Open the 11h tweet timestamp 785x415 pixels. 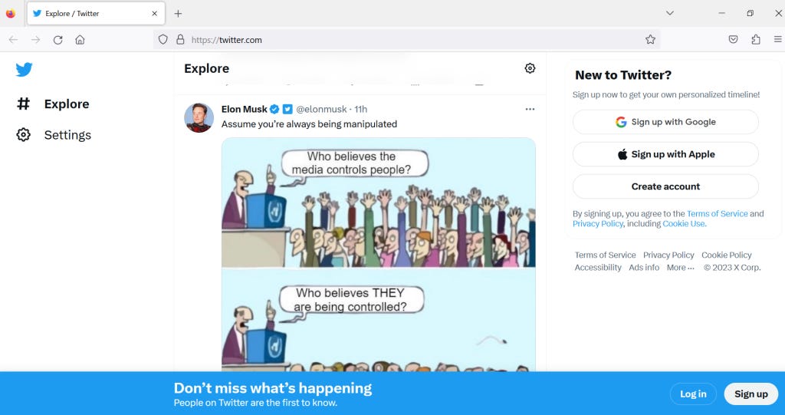[360, 109]
